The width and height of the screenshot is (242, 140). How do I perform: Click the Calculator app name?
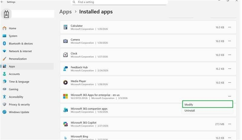pyautogui.click(x=77, y=26)
